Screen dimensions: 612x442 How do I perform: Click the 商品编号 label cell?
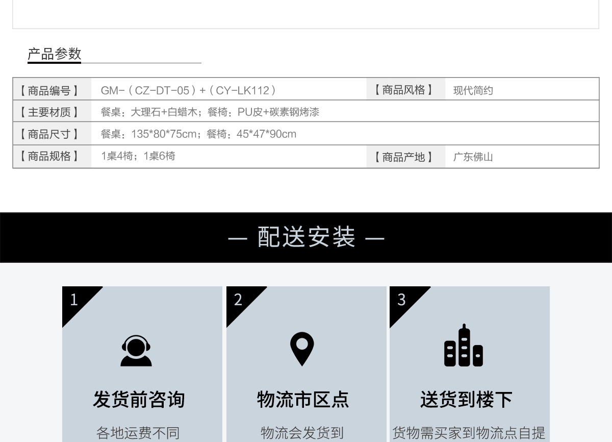click(49, 91)
